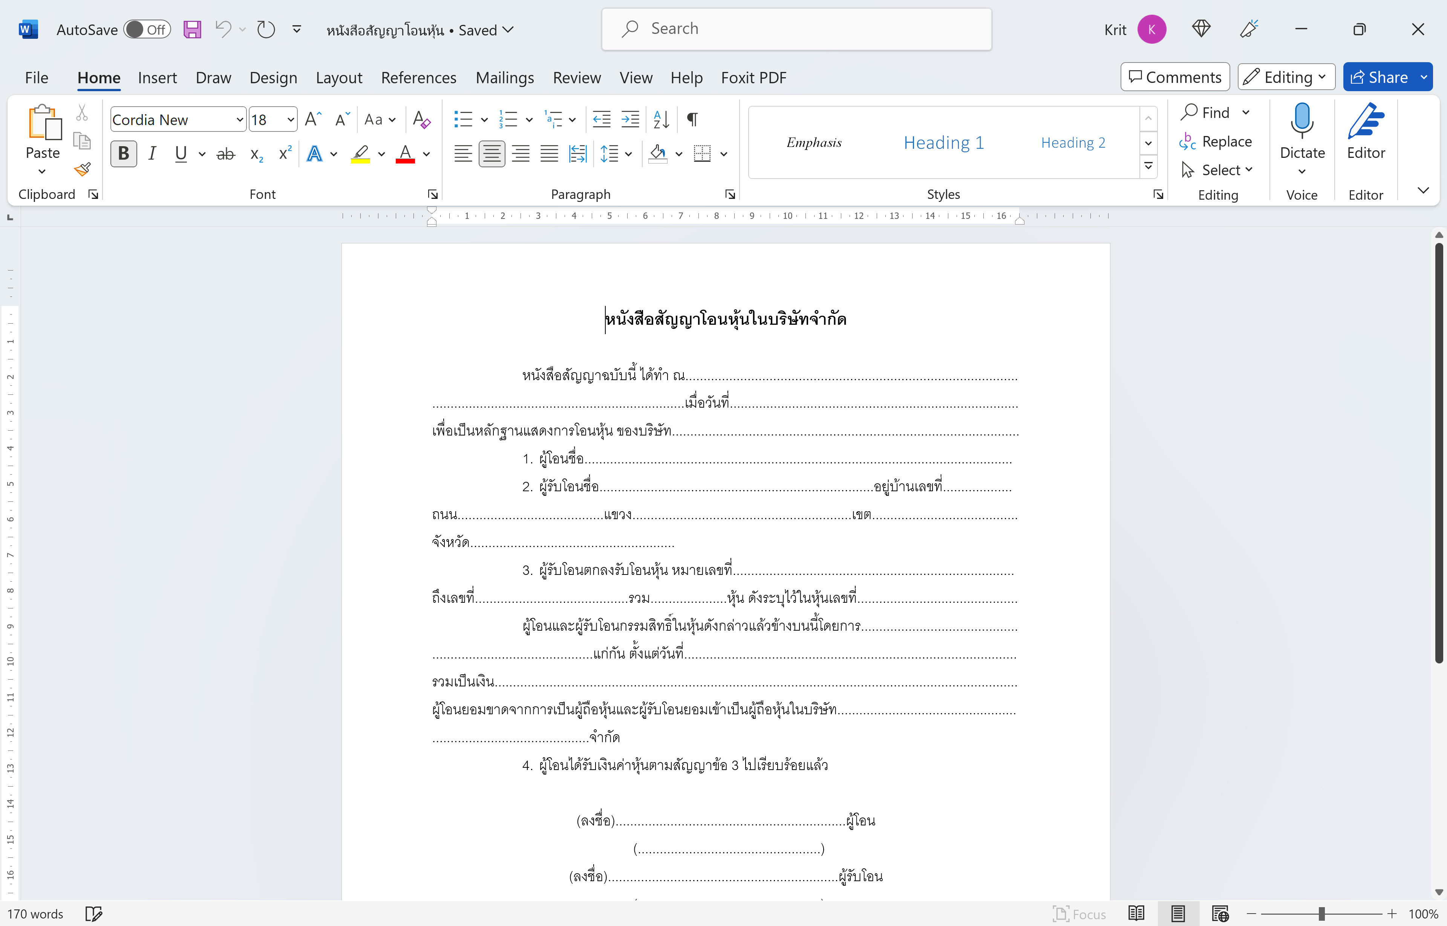1447x926 pixels.
Task: Switch to Read Mode view icon
Action: pyautogui.click(x=1136, y=913)
